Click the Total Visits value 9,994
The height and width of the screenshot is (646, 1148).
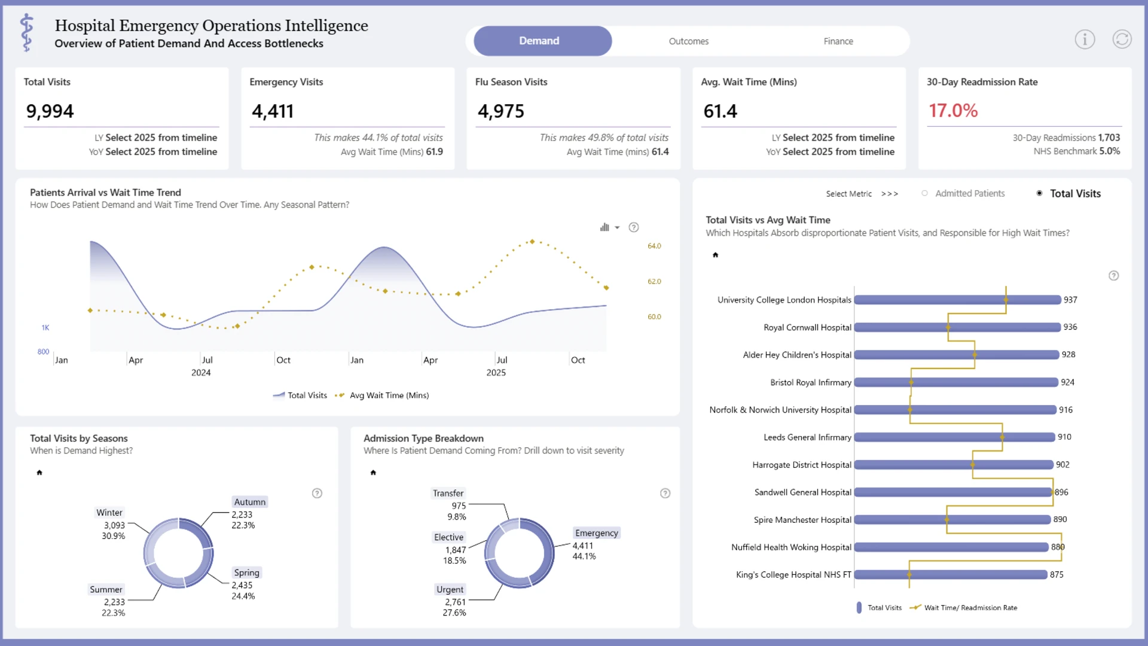pyautogui.click(x=50, y=111)
